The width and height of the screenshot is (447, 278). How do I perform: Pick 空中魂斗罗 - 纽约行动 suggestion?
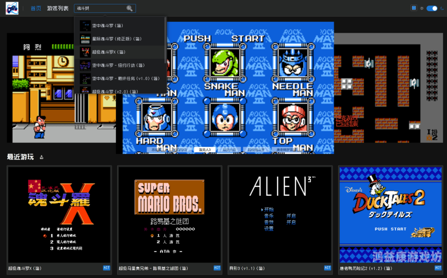point(115,65)
